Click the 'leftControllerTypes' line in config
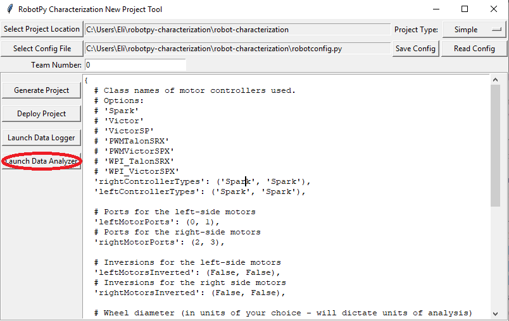509x321 pixels. [x=199, y=191]
